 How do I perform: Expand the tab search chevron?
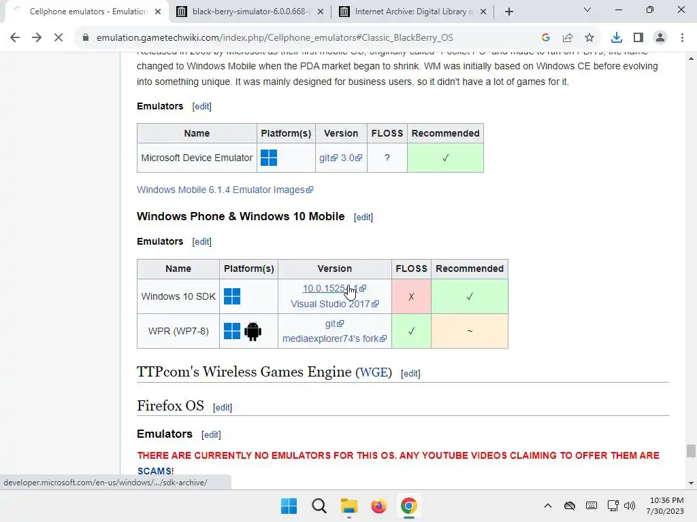(x=587, y=10)
